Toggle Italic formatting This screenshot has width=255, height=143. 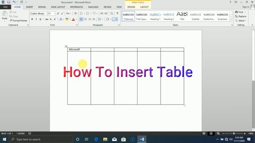pos(36,19)
